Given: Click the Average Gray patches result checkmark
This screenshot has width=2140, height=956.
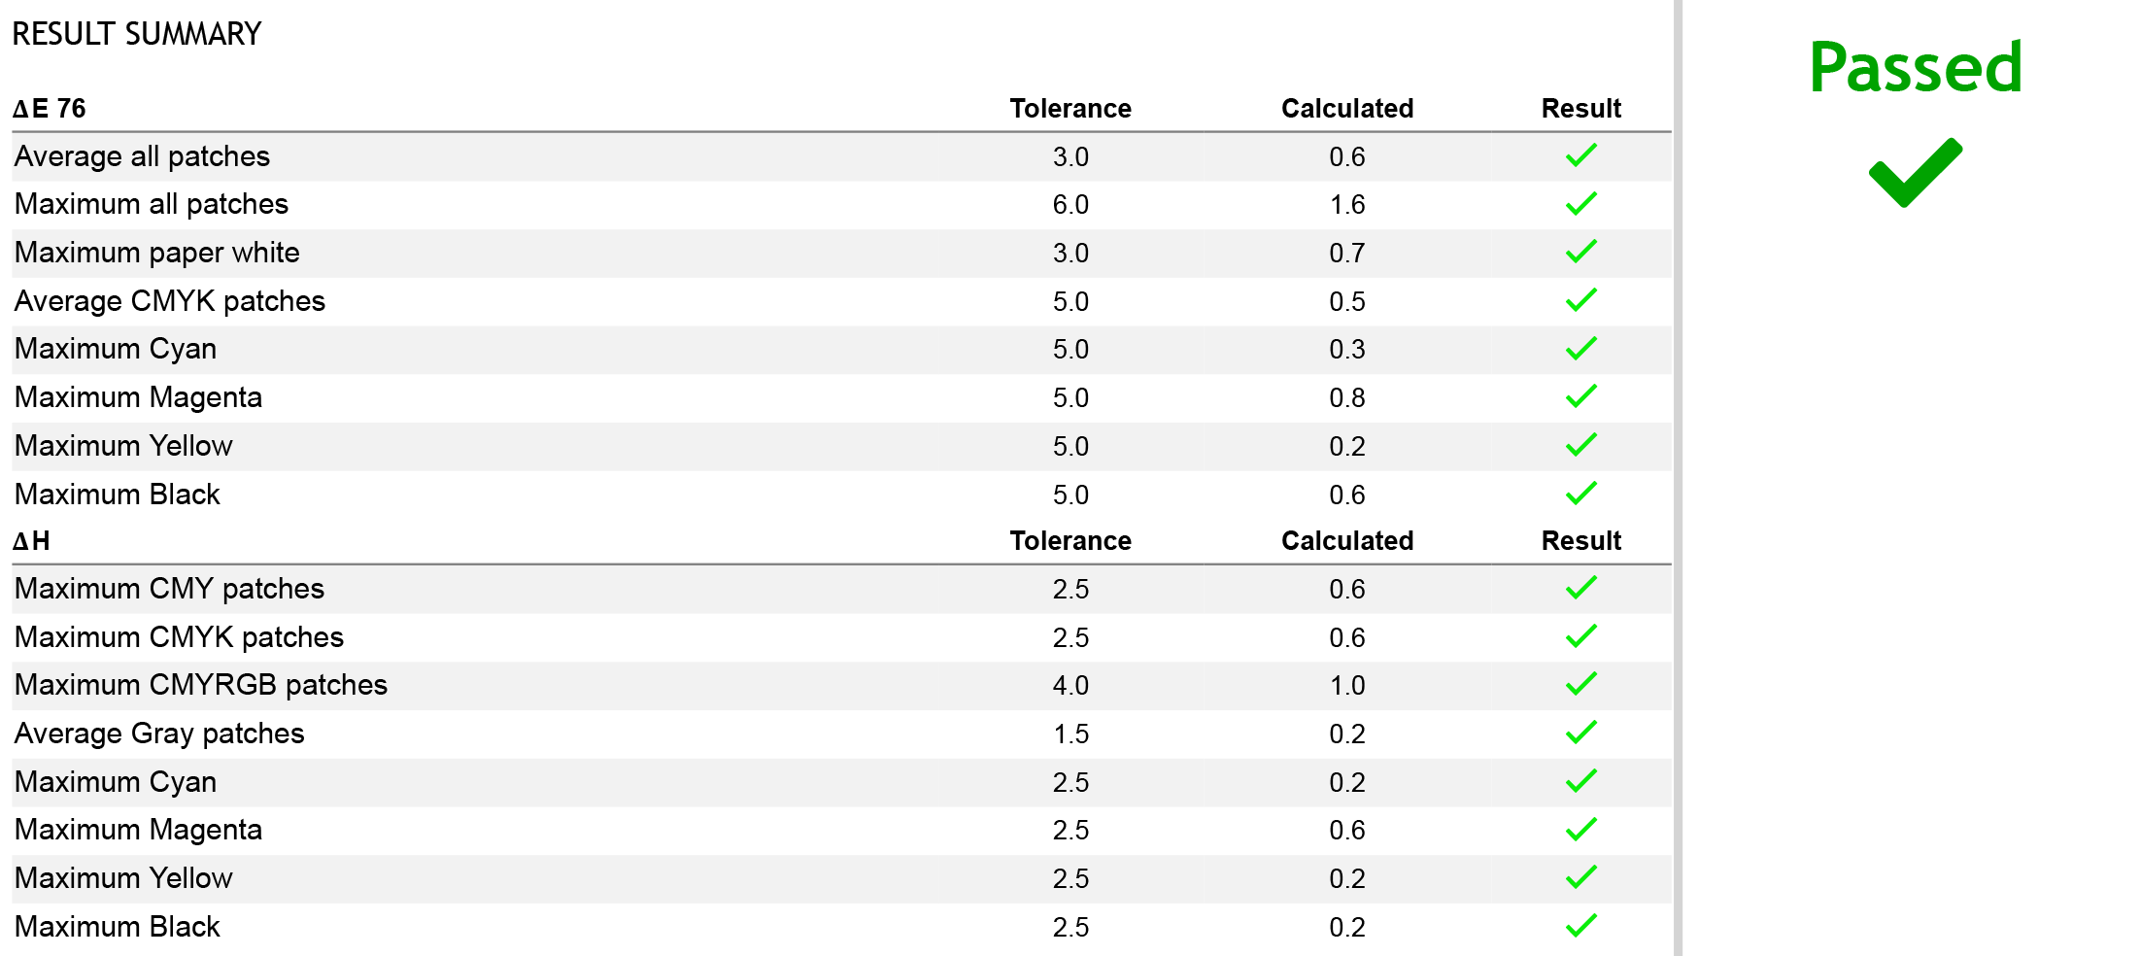Looking at the screenshot, I should coord(1580,733).
